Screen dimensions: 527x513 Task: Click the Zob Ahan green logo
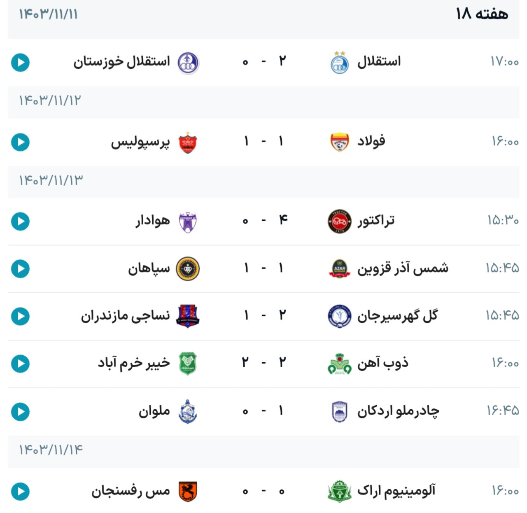[340, 364]
